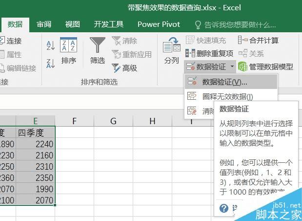Image resolution: width=302 pixels, height=221 pixels.
Task: Click the cell containing 1990
Action: pyautogui.click(x=36, y=189)
